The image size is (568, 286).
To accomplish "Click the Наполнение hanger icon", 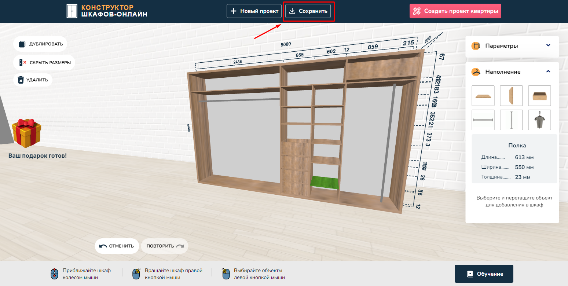I will tap(476, 72).
